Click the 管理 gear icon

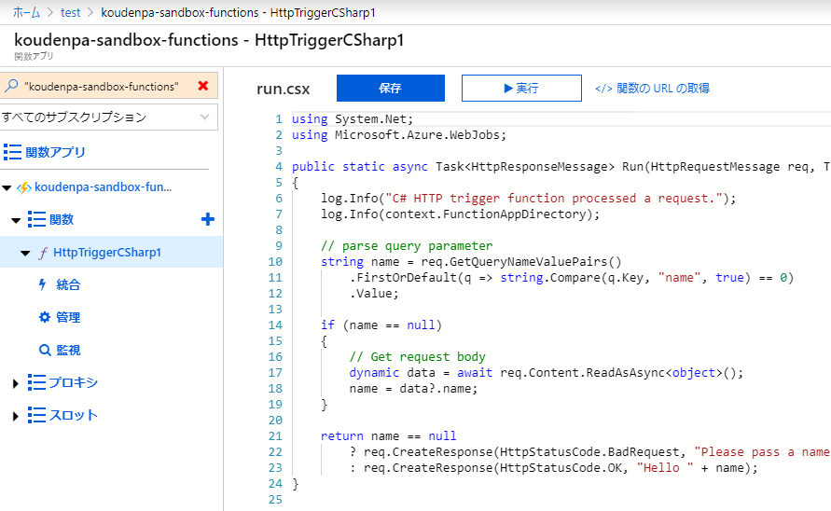coord(45,317)
